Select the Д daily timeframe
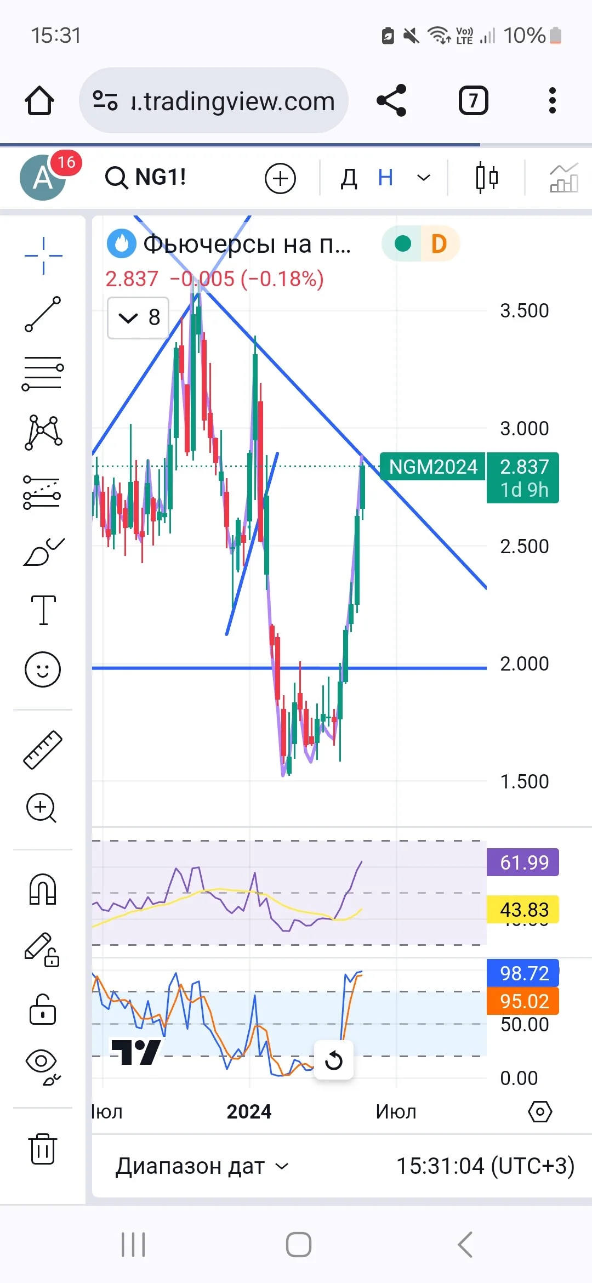 coord(349,178)
